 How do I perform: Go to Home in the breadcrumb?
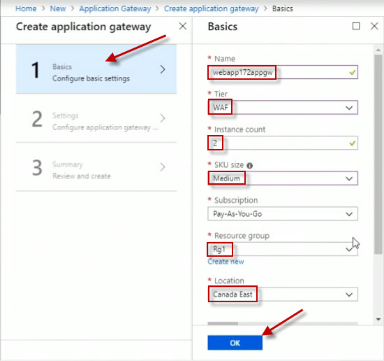coord(26,8)
